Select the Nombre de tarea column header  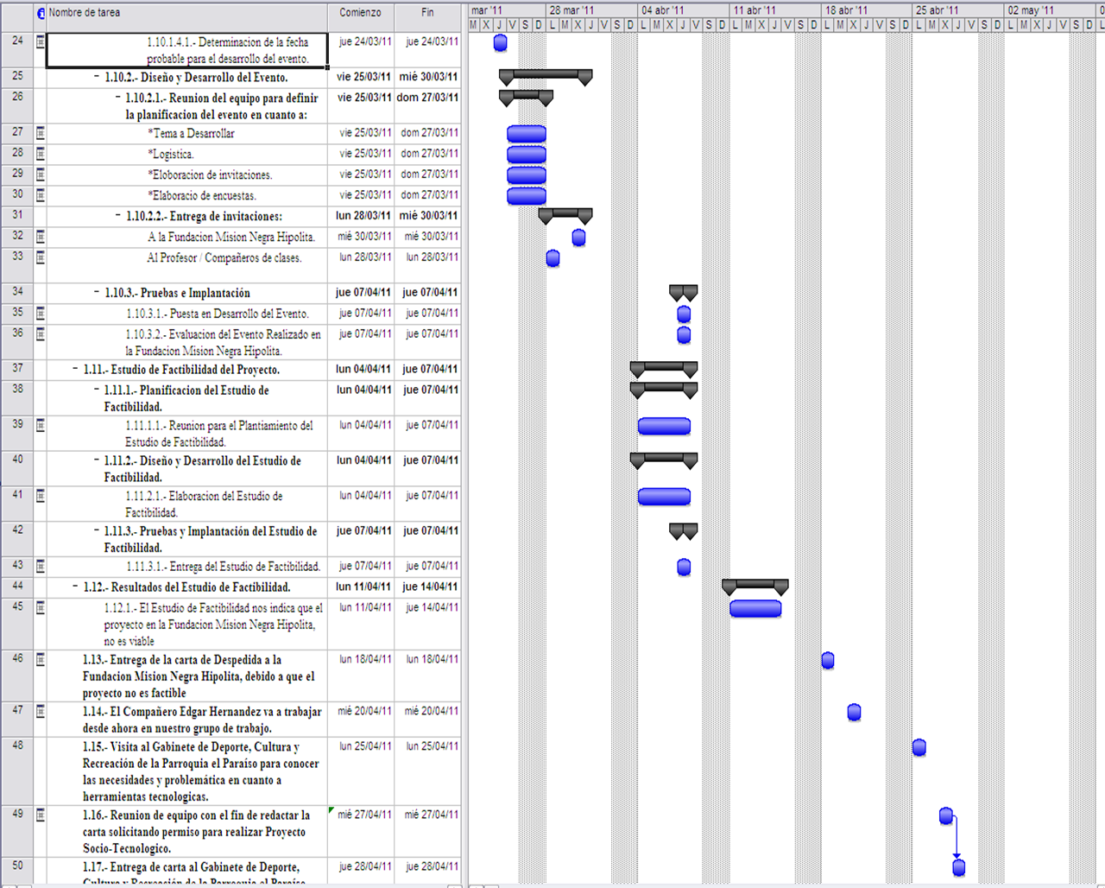pos(186,17)
